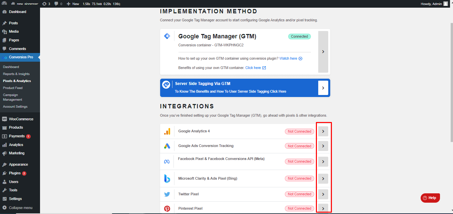The image size is (453, 214).
Task: Expand Twitter Pixel integration arrow
Action: pos(323,194)
